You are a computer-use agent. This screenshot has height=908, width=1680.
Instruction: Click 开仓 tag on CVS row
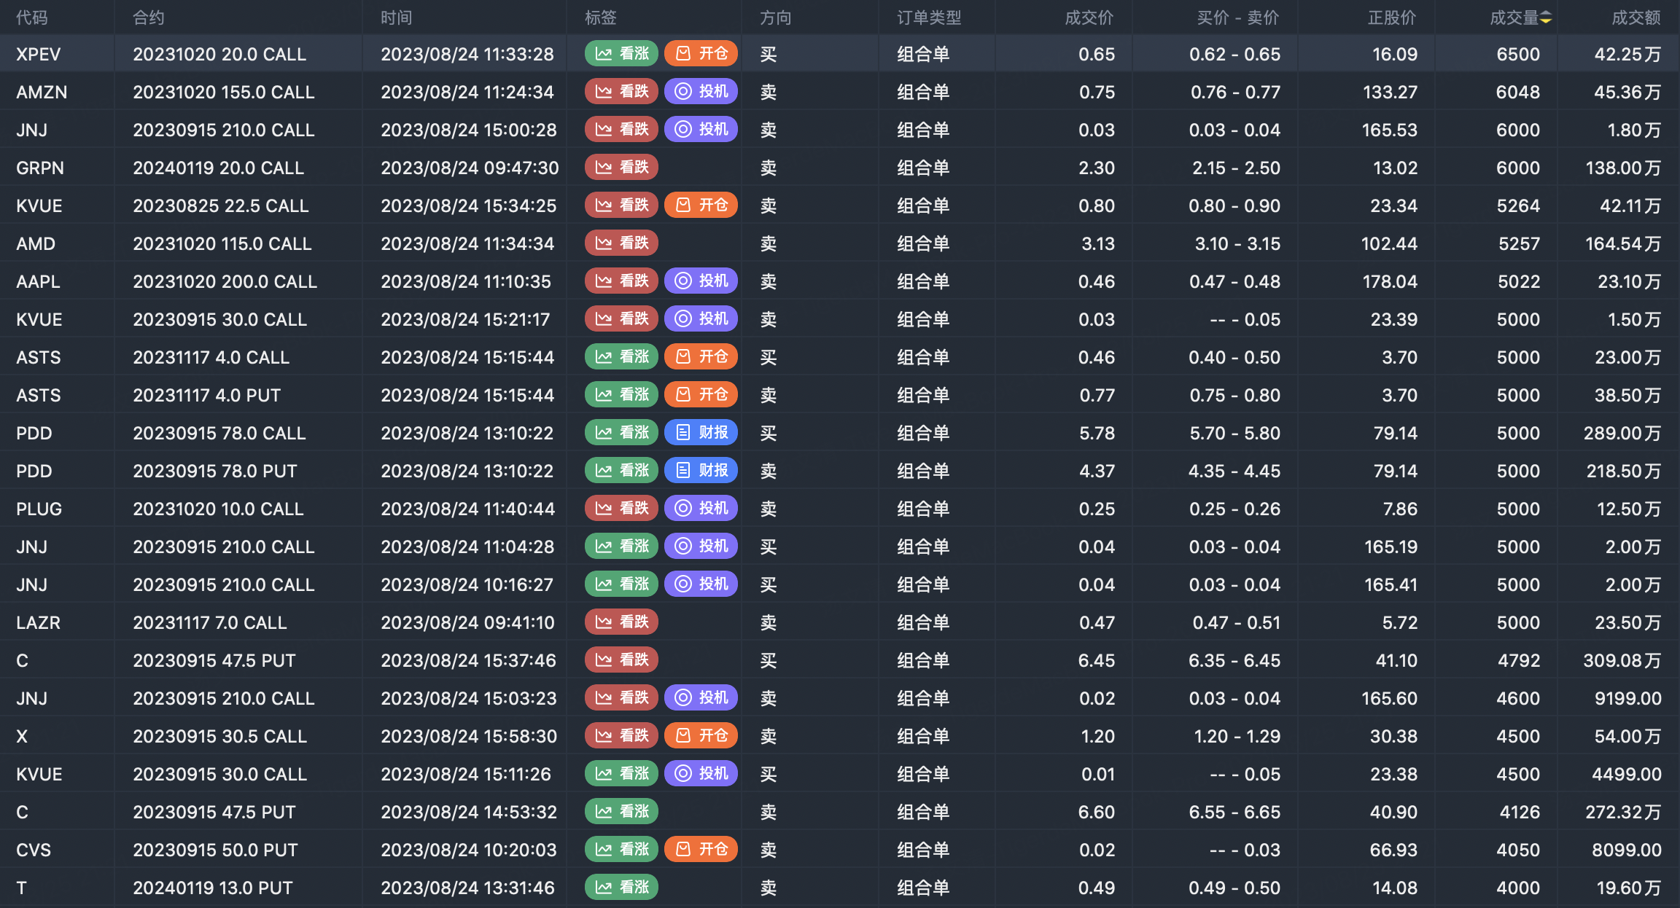pos(701,850)
